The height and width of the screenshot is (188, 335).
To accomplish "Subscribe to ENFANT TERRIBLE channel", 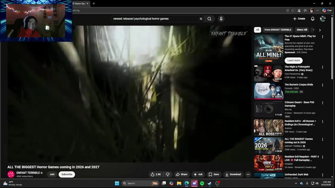I will coord(67,174).
